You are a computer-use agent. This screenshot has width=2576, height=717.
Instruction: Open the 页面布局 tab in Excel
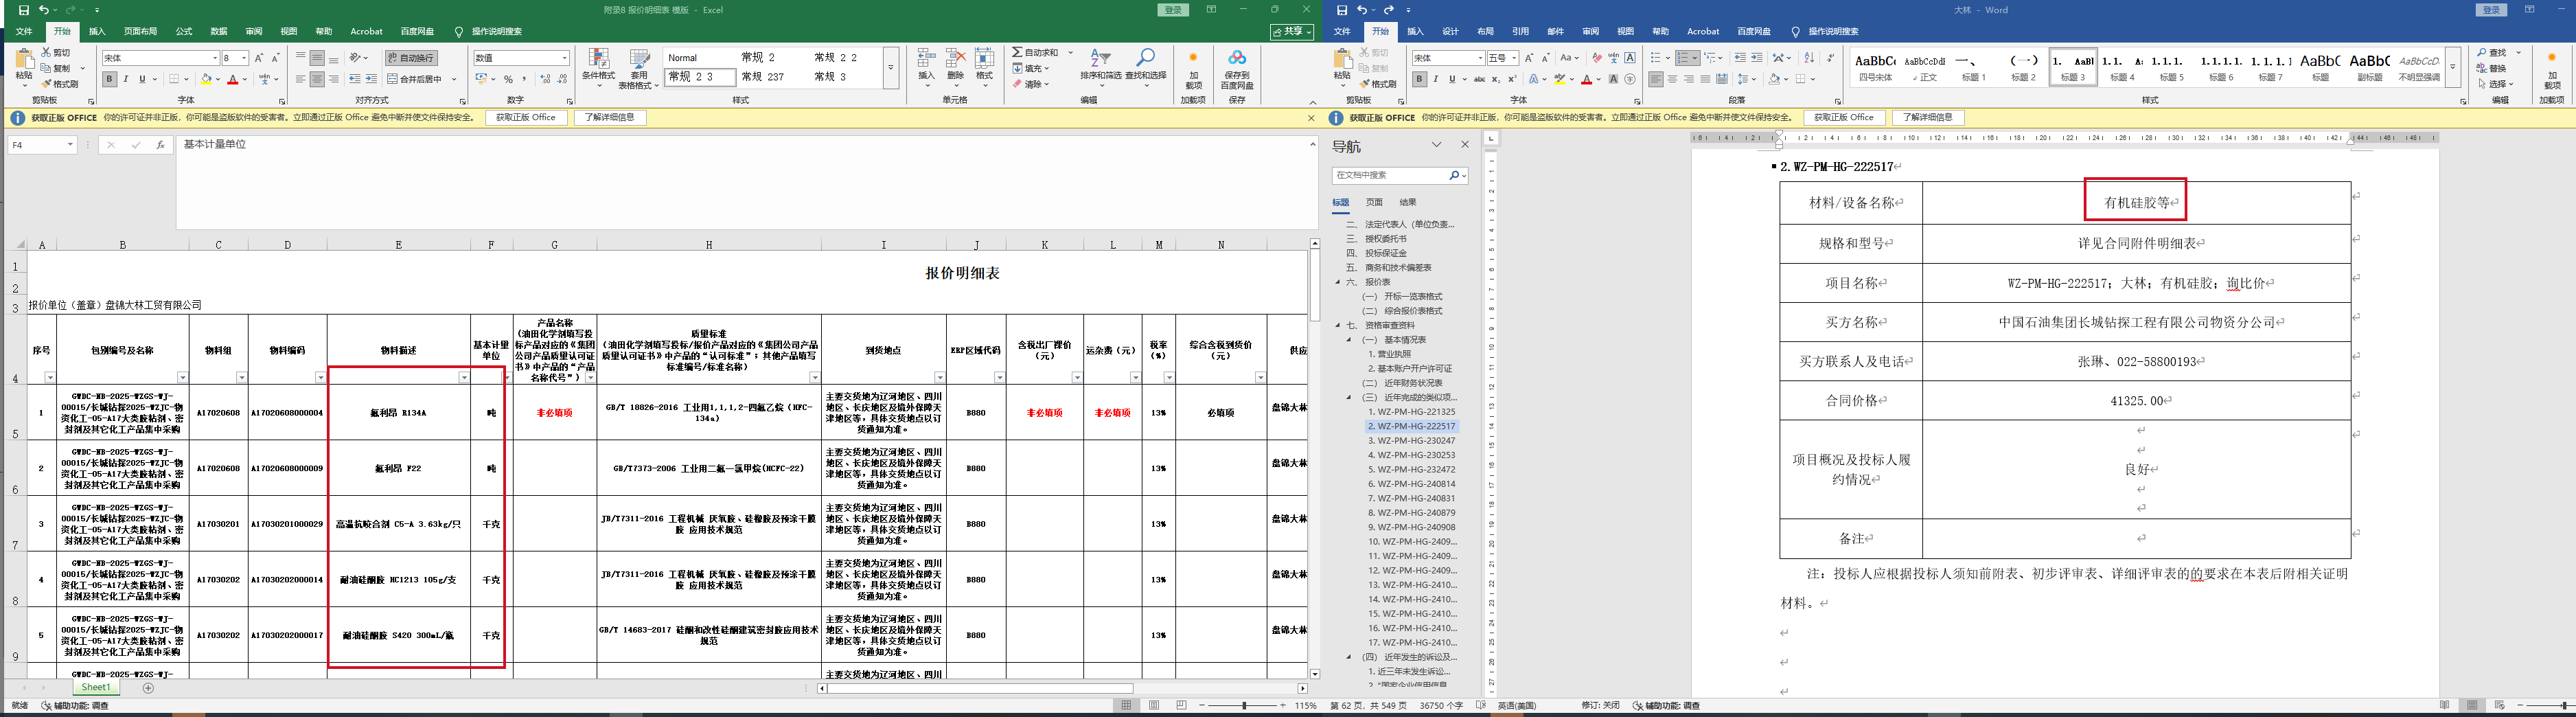click(140, 31)
